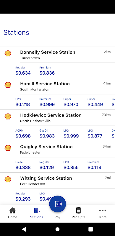Tap Donnelly Premium price $0.836
The image size is (115, 236).
47,73
